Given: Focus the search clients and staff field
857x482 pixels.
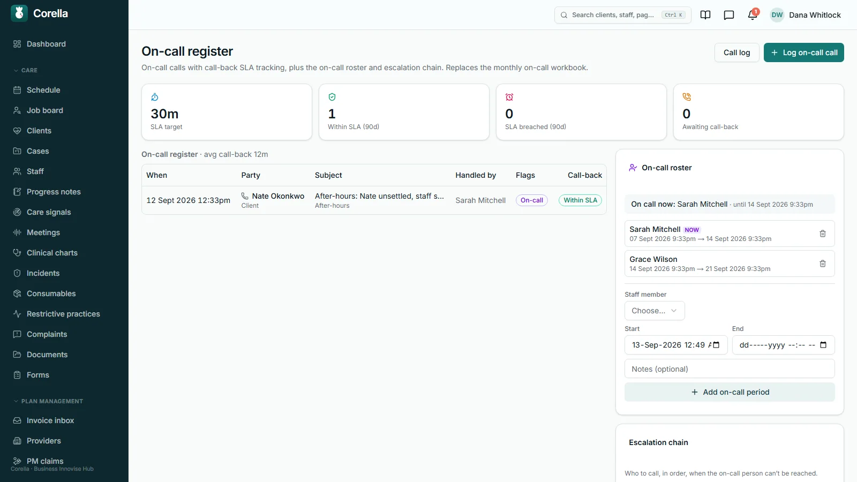Looking at the screenshot, I should tap(622, 15).
